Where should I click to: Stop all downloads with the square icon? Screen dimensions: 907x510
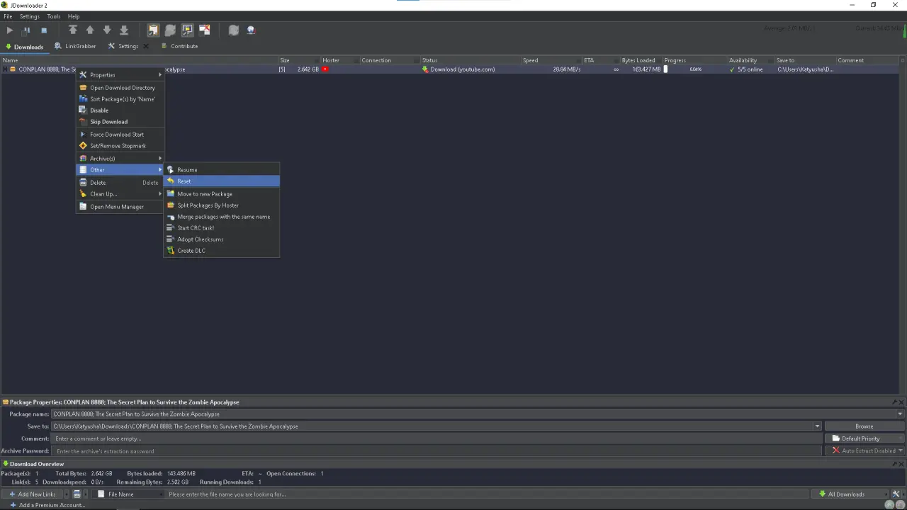[x=44, y=30]
